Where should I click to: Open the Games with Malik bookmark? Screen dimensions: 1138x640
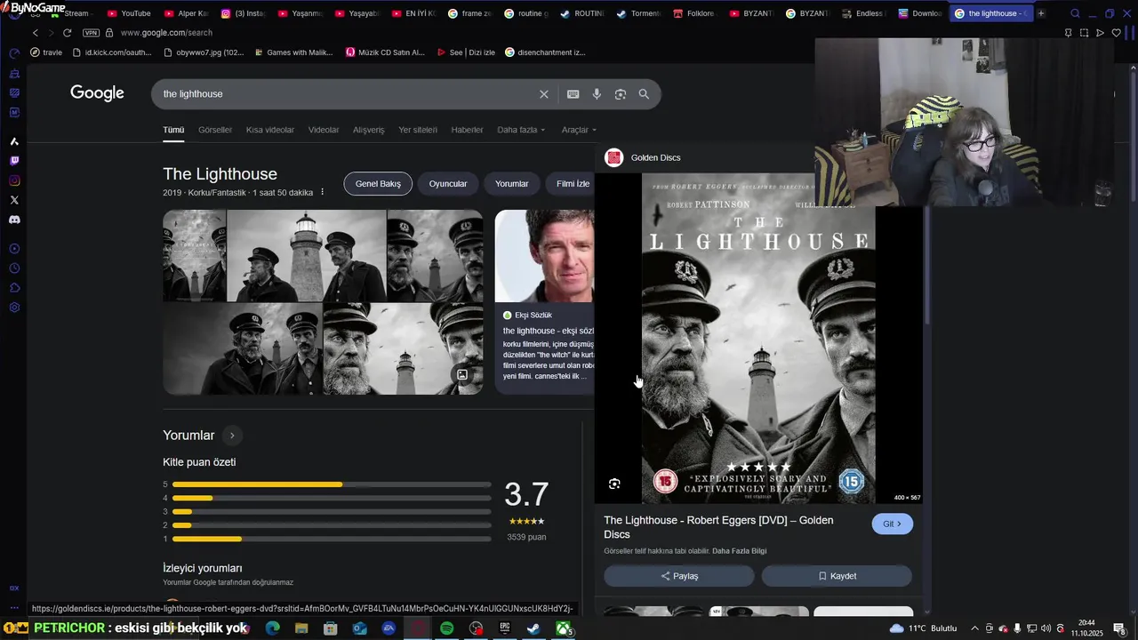pos(293,52)
